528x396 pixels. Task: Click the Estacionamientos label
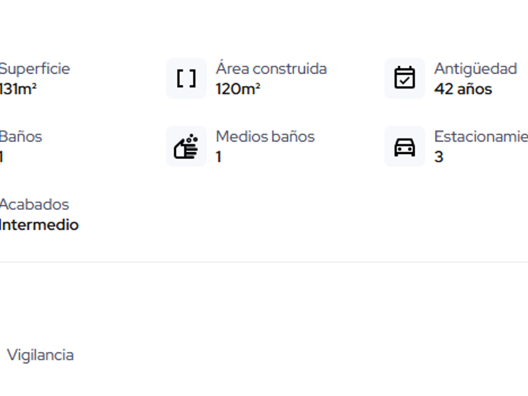pyautogui.click(x=481, y=136)
